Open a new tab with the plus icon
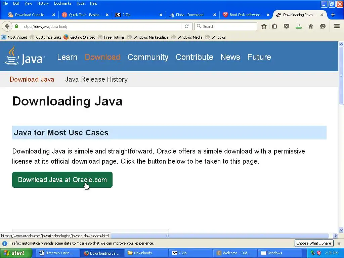This screenshot has height=258, width=344. point(333,15)
